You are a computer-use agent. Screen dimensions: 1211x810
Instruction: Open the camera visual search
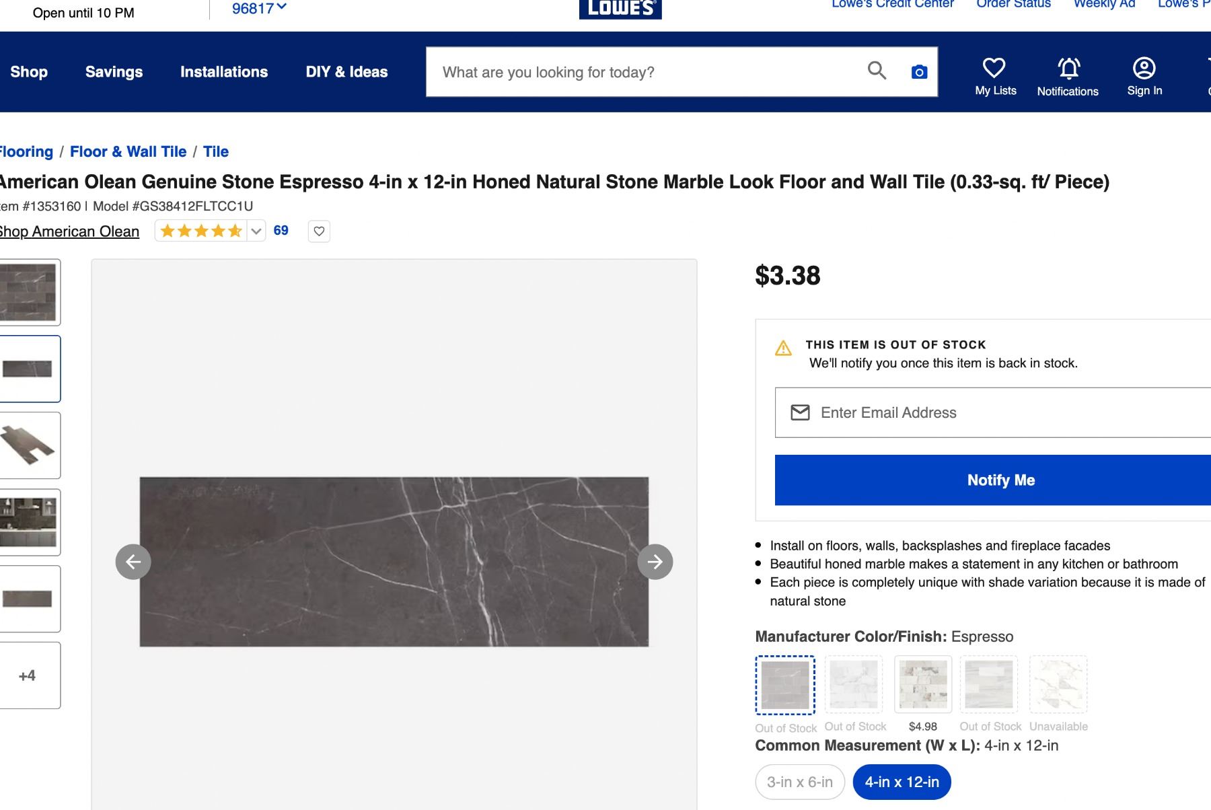[x=919, y=72]
